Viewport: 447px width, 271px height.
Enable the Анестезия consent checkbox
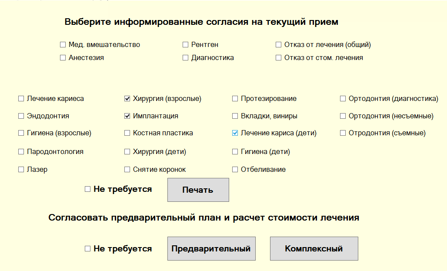(63, 58)
